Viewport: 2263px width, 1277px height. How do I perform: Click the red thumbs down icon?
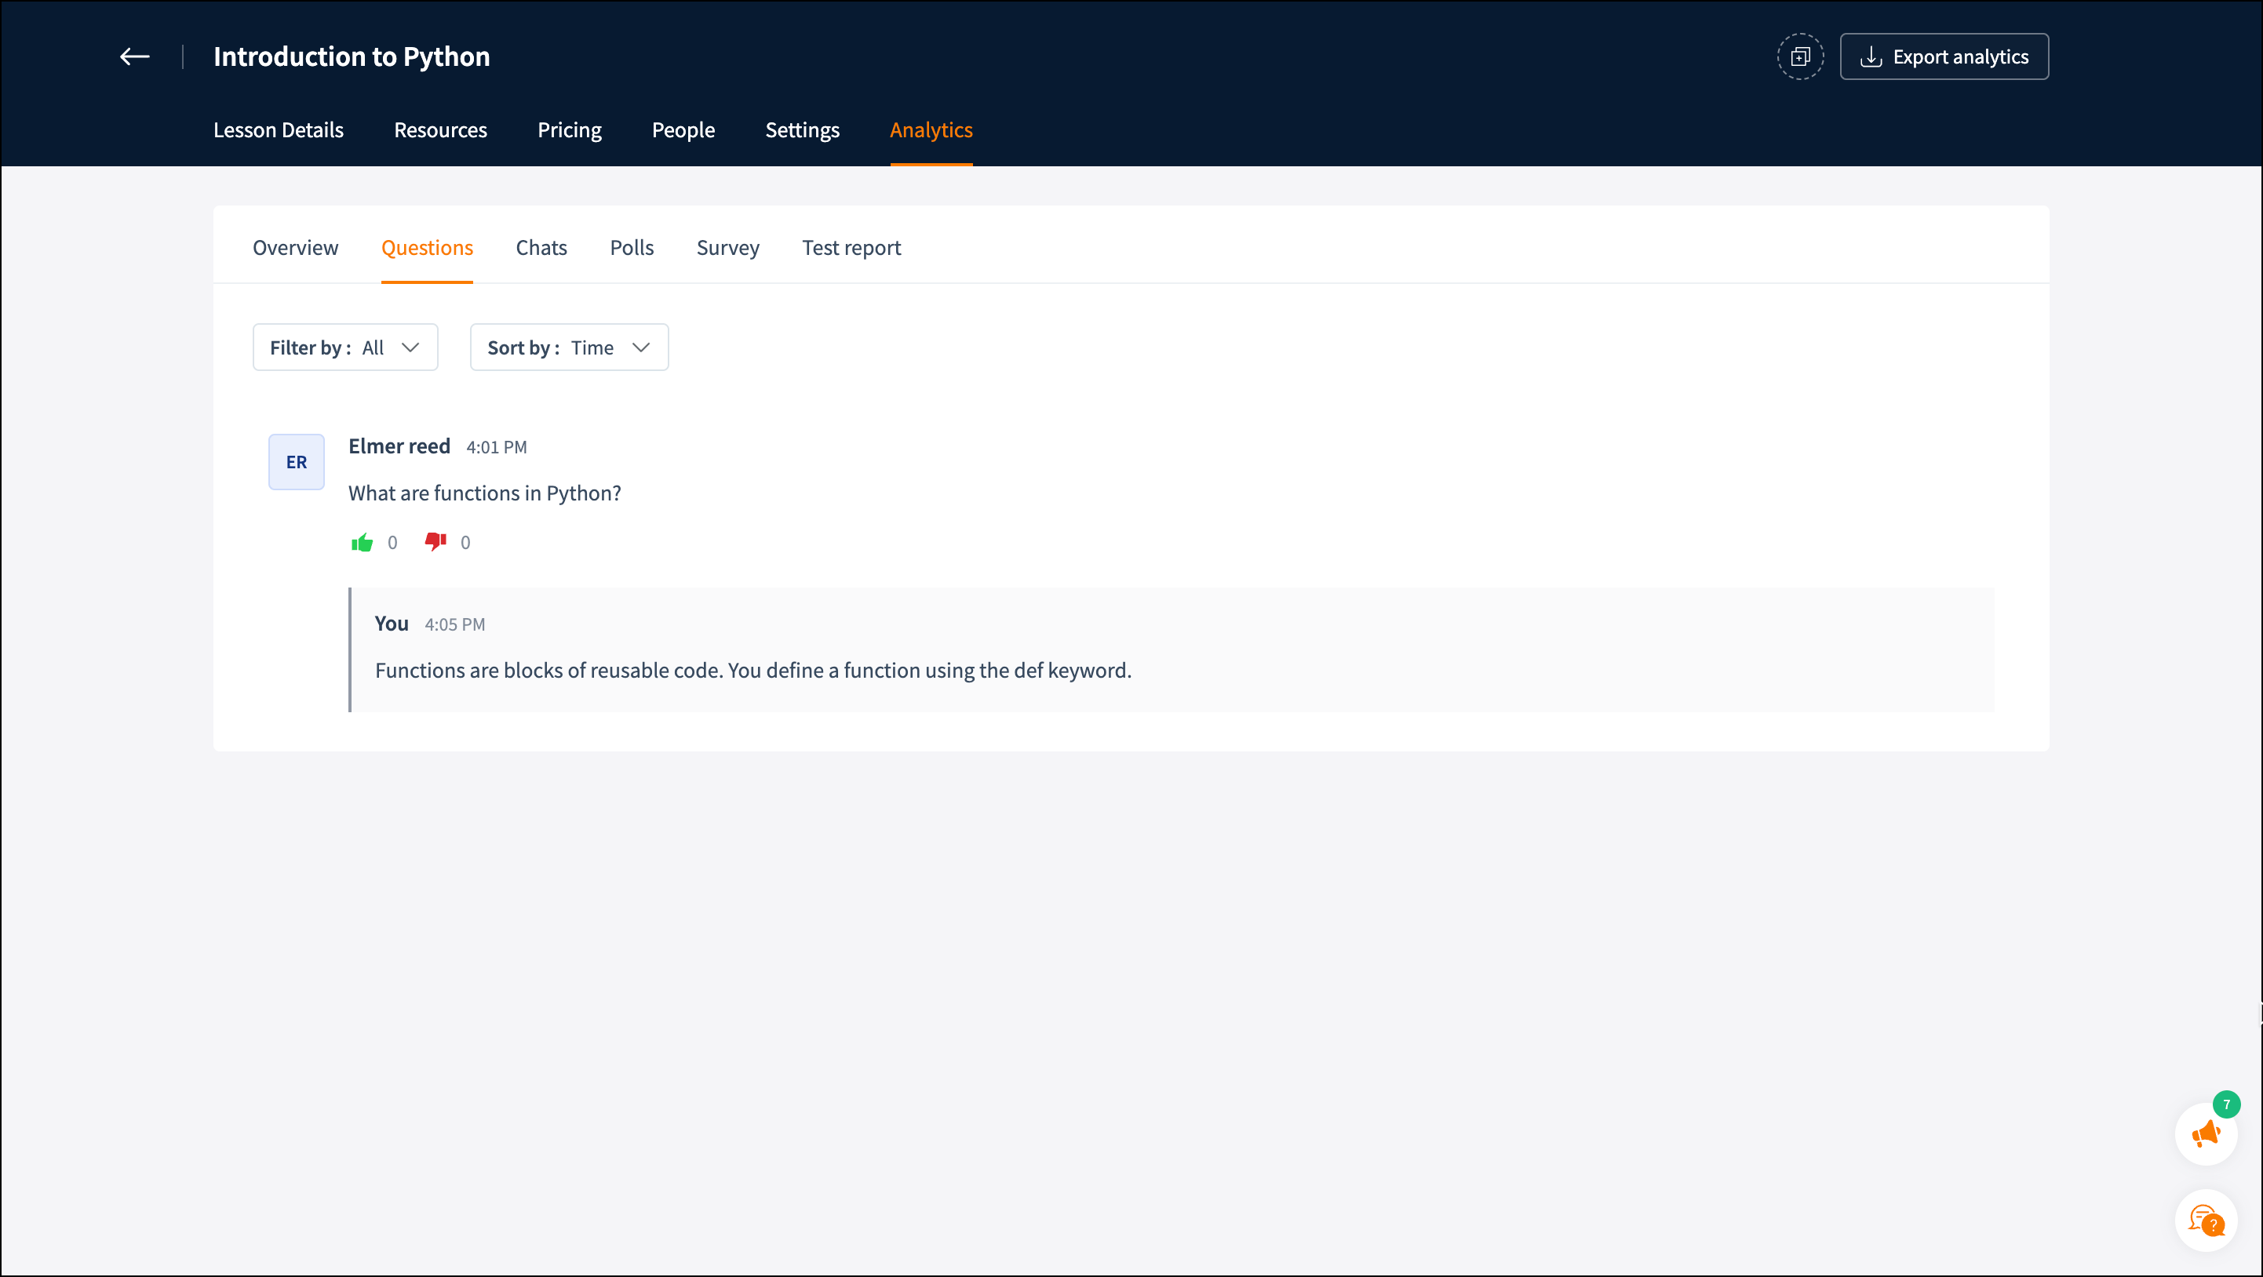(435, 541)
